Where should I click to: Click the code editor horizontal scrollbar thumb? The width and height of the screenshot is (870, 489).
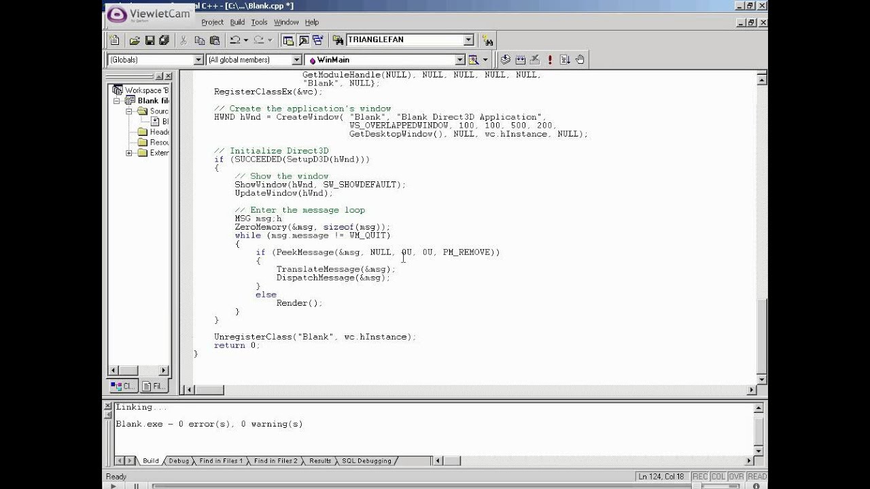[x=210, y=390]
